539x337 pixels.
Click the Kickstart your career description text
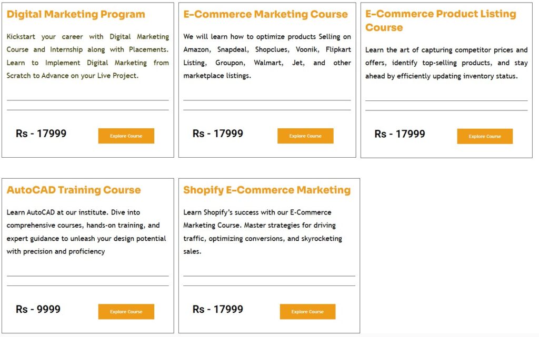pyautogui.click(x=87, y=56)
